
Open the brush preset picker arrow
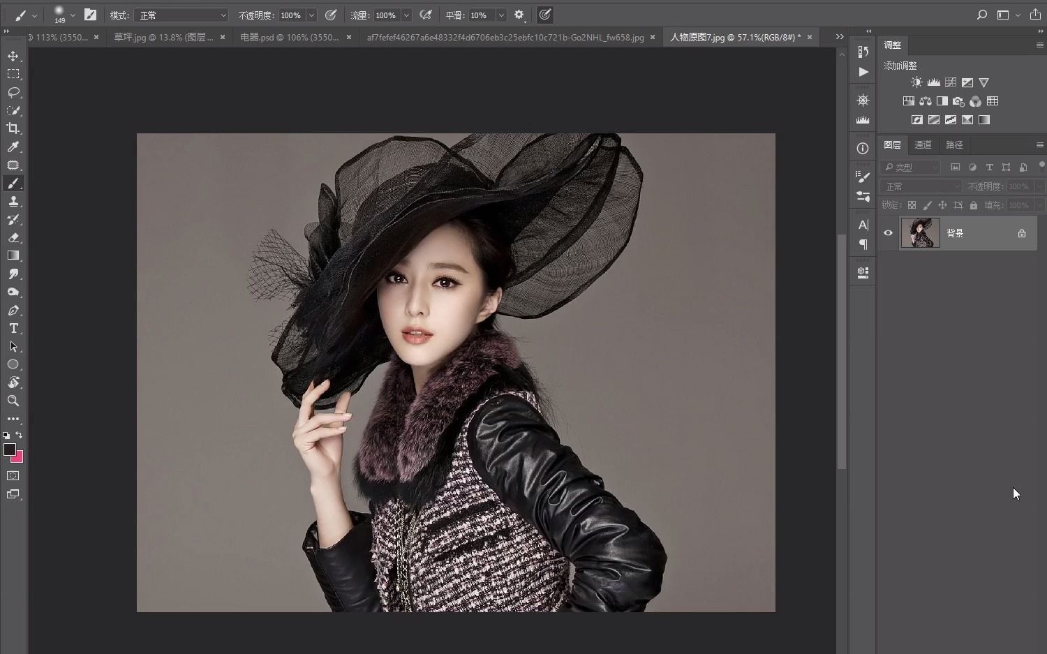(73, 15)
